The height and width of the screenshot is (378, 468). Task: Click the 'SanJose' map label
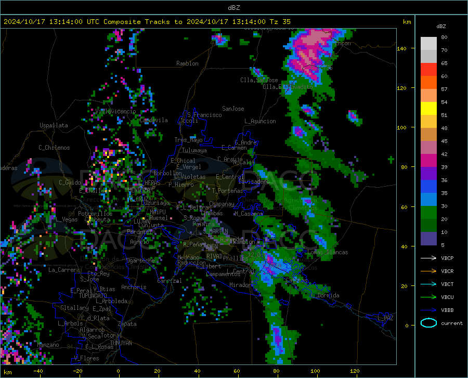233,109
